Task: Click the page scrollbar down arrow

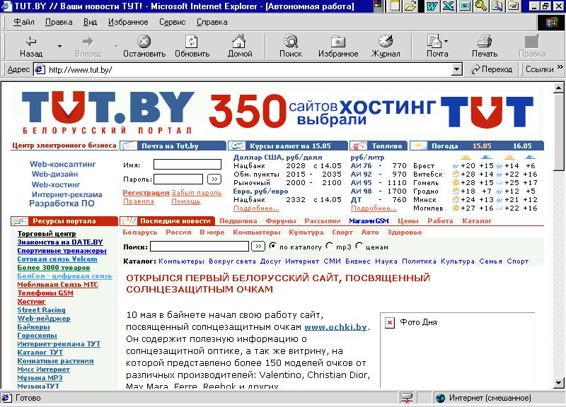Action: [x=558, y=383]
